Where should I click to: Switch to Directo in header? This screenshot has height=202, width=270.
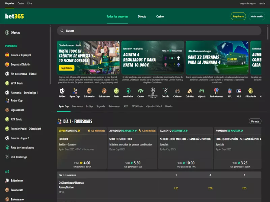pyautogui.click(x=142, y=16)
